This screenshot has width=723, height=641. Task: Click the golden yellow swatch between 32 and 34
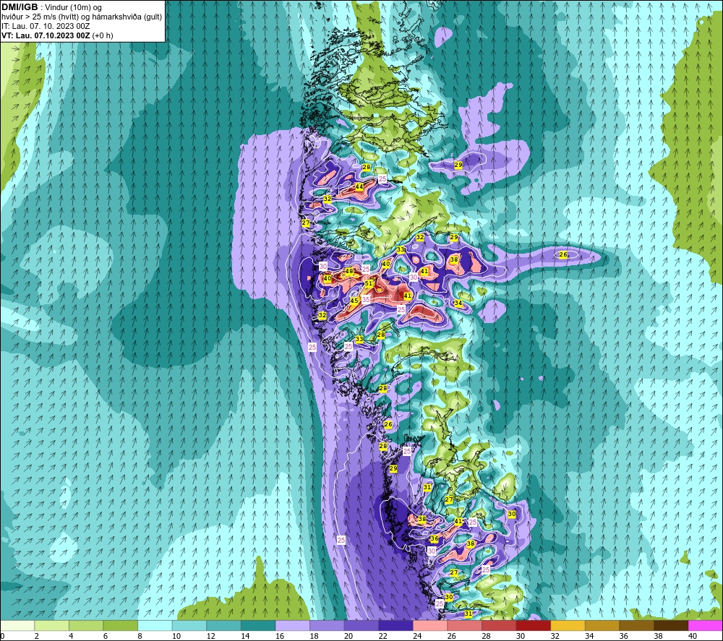(x=568, y=625)
